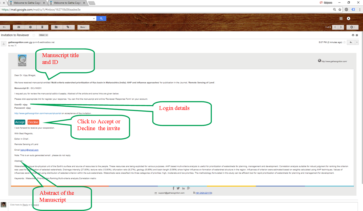
Task: Toggle the importance marker beside the subject
Action: pyautogui.click(x=34, y=35)
